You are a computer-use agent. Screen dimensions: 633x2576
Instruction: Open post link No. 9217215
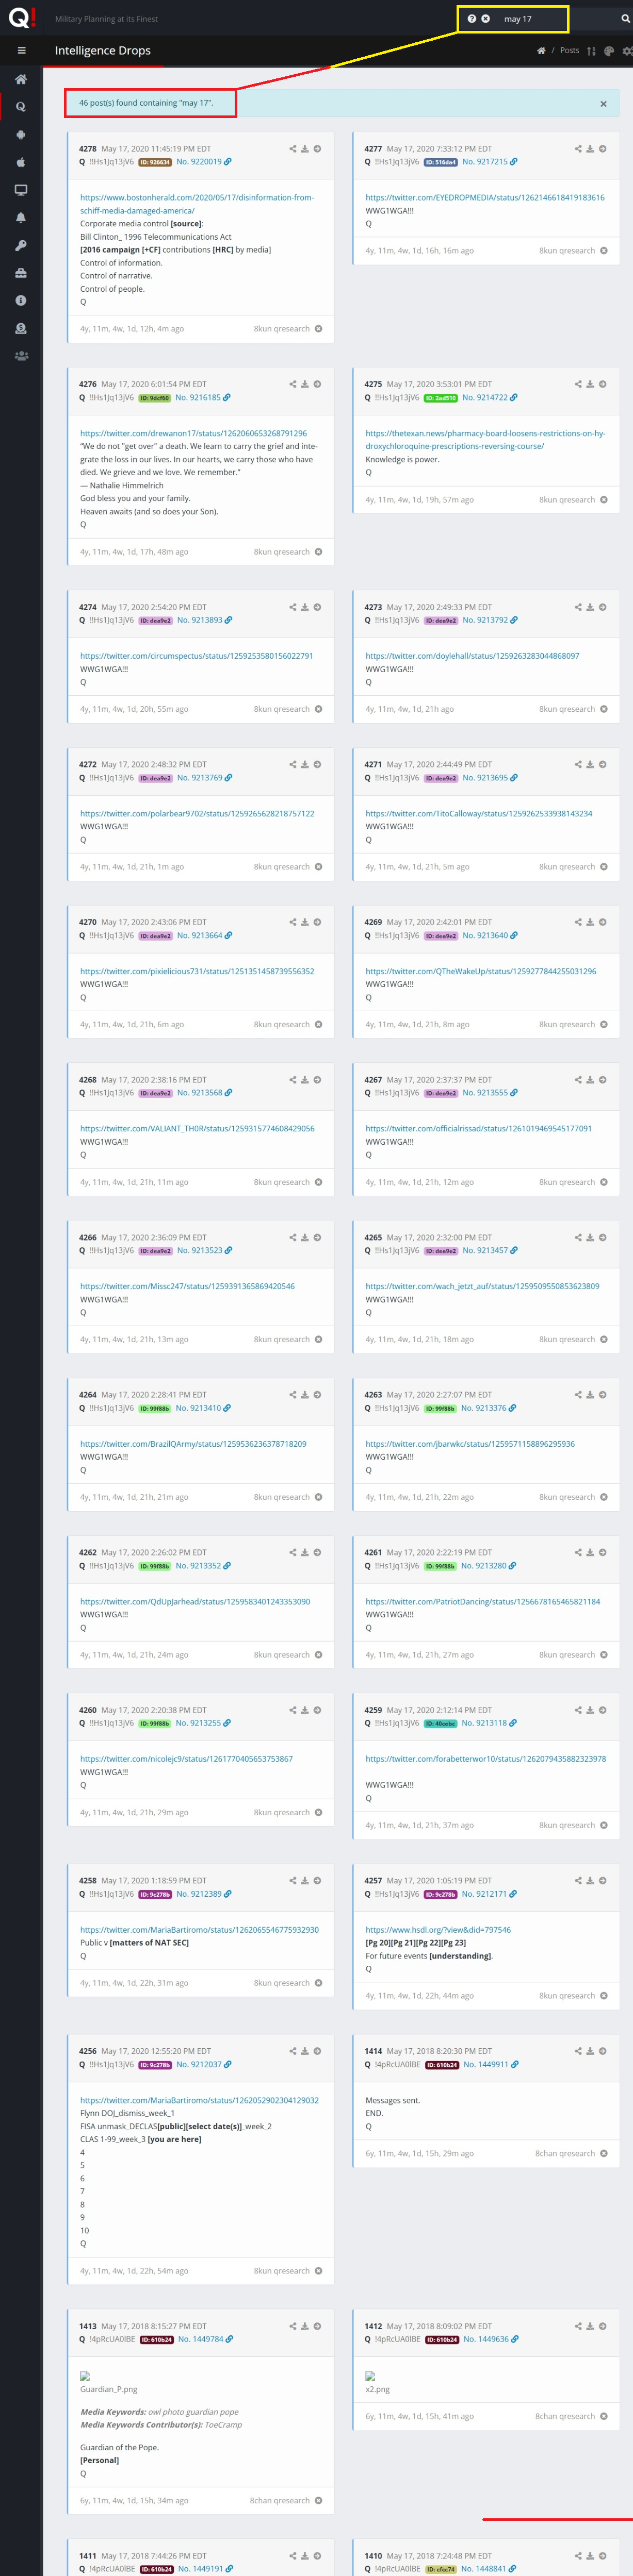pos(489,162)
